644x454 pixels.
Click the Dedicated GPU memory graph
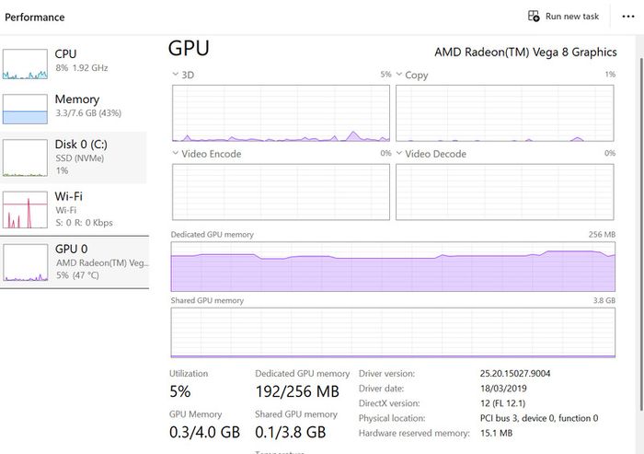393,266
